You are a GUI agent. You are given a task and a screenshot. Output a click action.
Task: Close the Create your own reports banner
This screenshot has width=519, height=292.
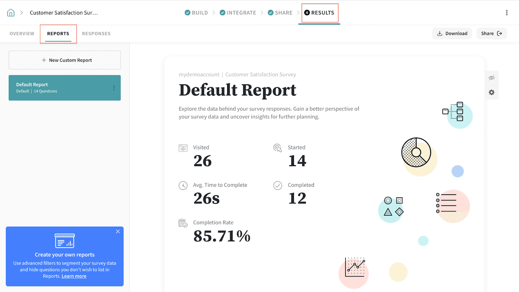[118, 232]
